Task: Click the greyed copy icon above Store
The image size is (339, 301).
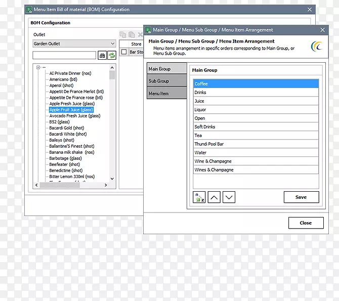Action: point(123,35)
